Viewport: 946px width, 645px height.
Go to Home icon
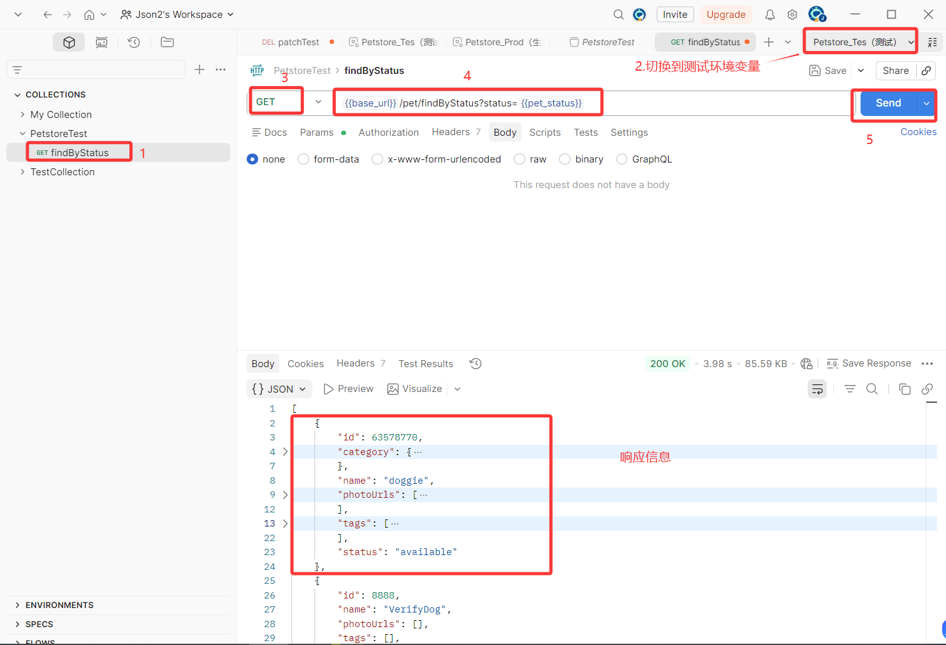pyautogui.click(x=89, y=15)
